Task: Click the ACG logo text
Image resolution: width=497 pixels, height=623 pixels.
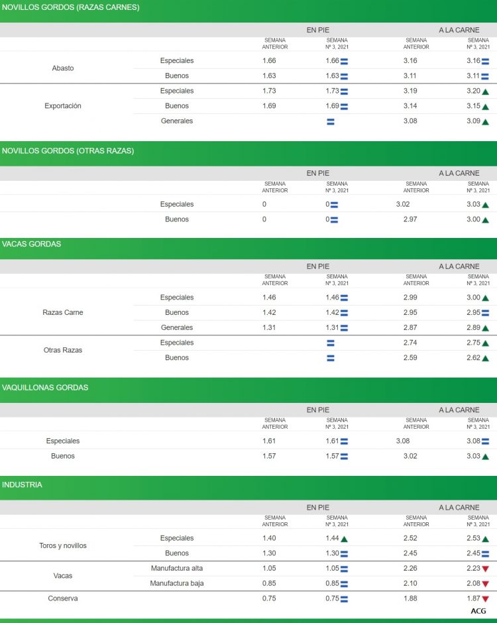Action: [x=478, y=611]
